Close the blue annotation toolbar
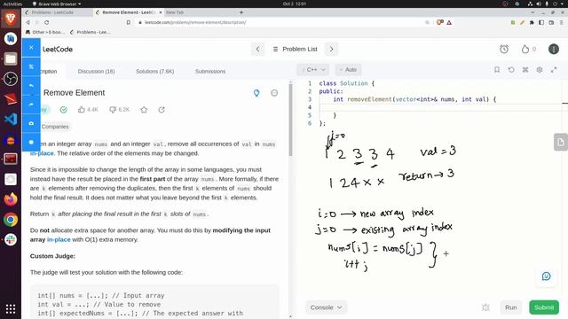 [31, 47]
